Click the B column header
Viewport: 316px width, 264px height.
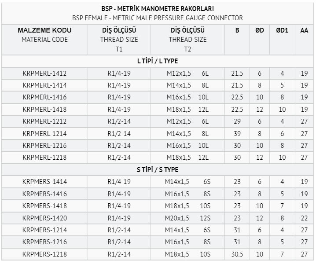pos(237,31)
